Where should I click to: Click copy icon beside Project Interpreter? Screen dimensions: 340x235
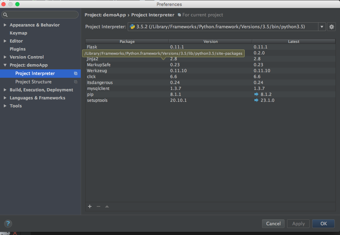(x=76, y=74)
